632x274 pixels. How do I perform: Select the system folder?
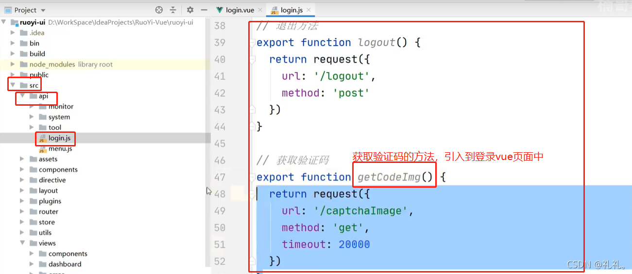click(59, 117)
